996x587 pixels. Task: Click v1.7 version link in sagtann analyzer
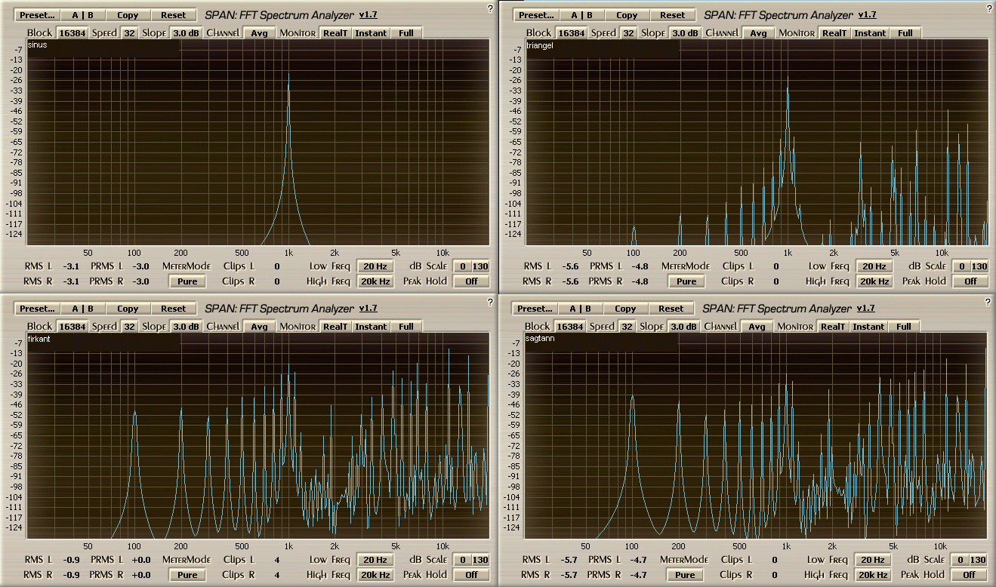click(865, 309)
